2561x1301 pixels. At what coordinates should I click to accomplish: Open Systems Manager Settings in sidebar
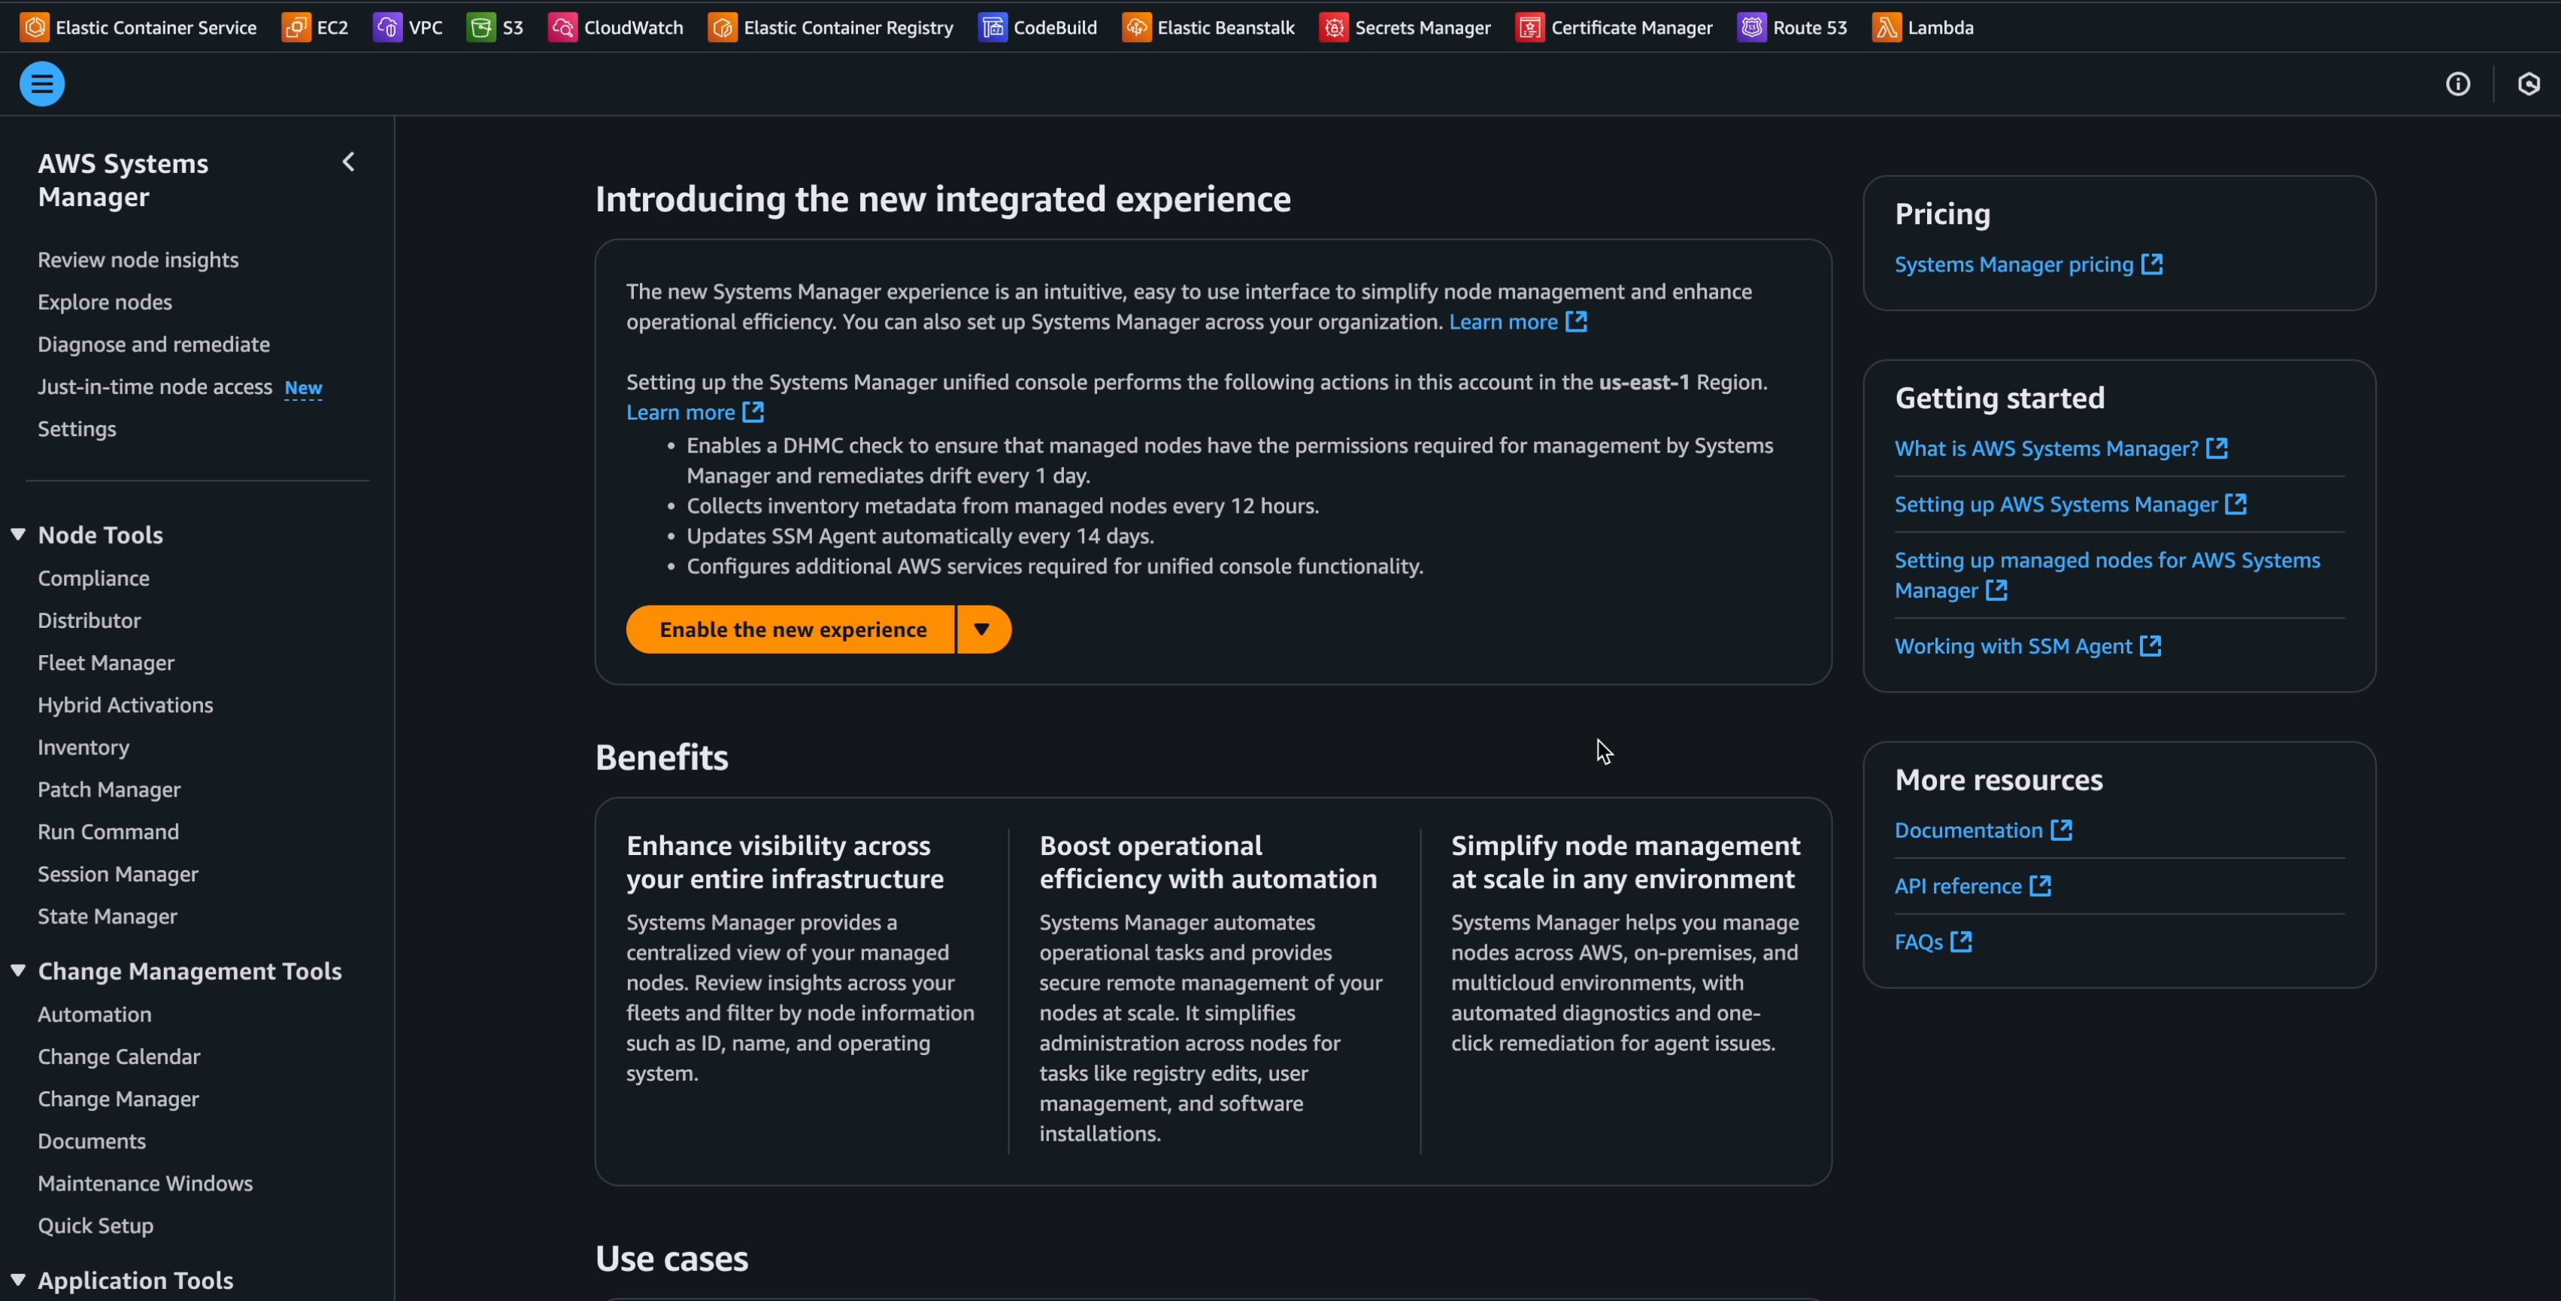(77, 429)
